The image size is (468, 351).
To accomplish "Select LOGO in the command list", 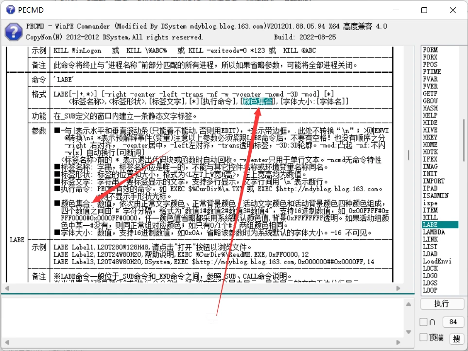I will click(x=430, y=276).
